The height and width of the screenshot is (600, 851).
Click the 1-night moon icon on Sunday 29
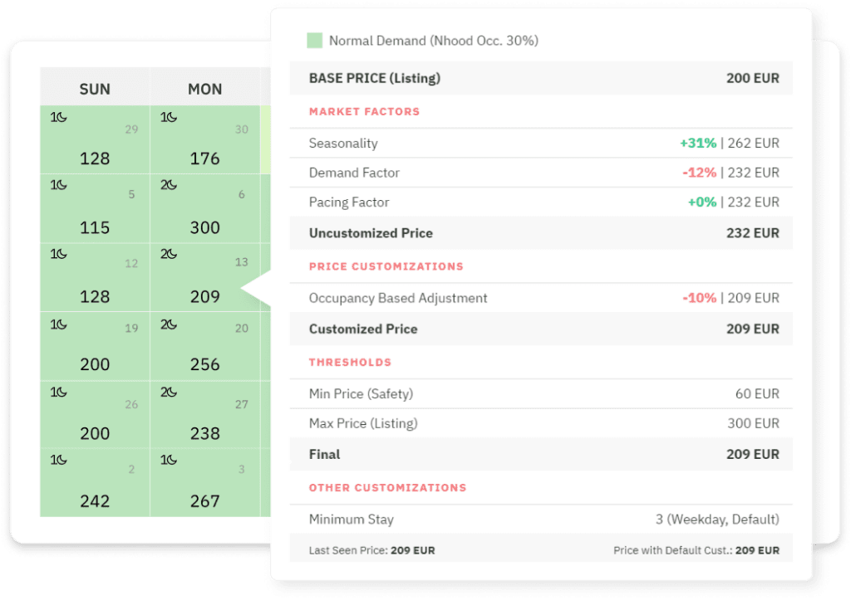pyautogui.click(x=57, y=117)
